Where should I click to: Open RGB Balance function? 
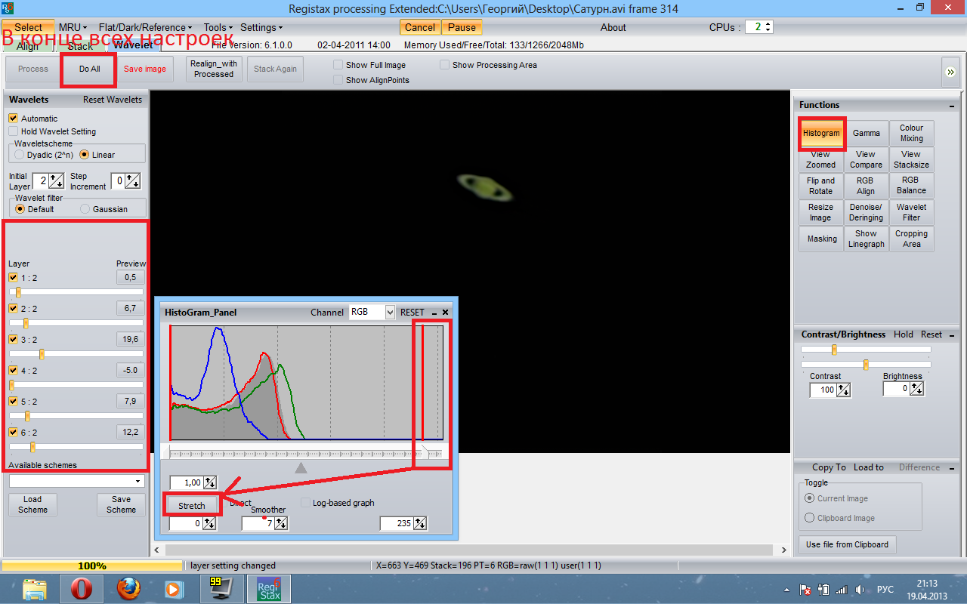point(911,186)
